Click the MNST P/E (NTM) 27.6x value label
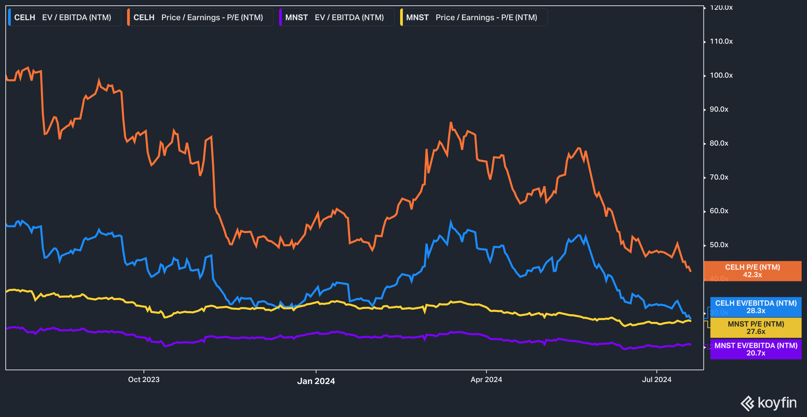 tap(756, 328)
